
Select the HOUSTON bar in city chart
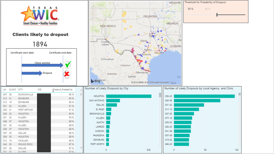[x=129, y=96]
